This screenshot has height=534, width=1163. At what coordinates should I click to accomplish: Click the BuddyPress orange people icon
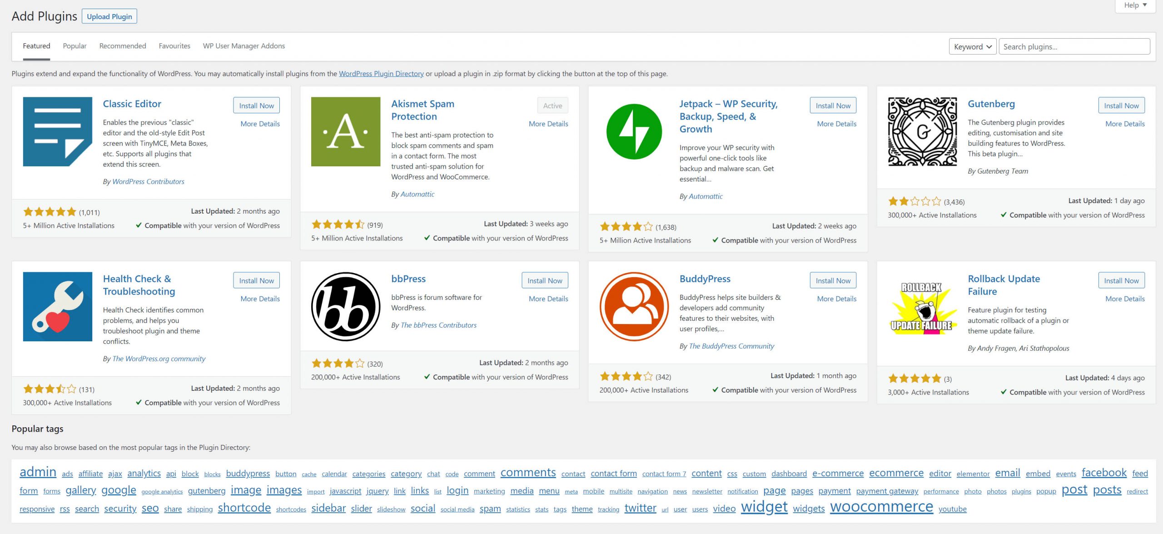634,307
